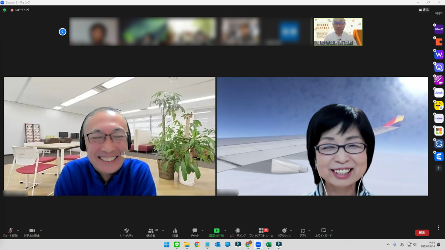Open the Reactions menu
The image size is (445, 250).
click(x=284, y=232)
